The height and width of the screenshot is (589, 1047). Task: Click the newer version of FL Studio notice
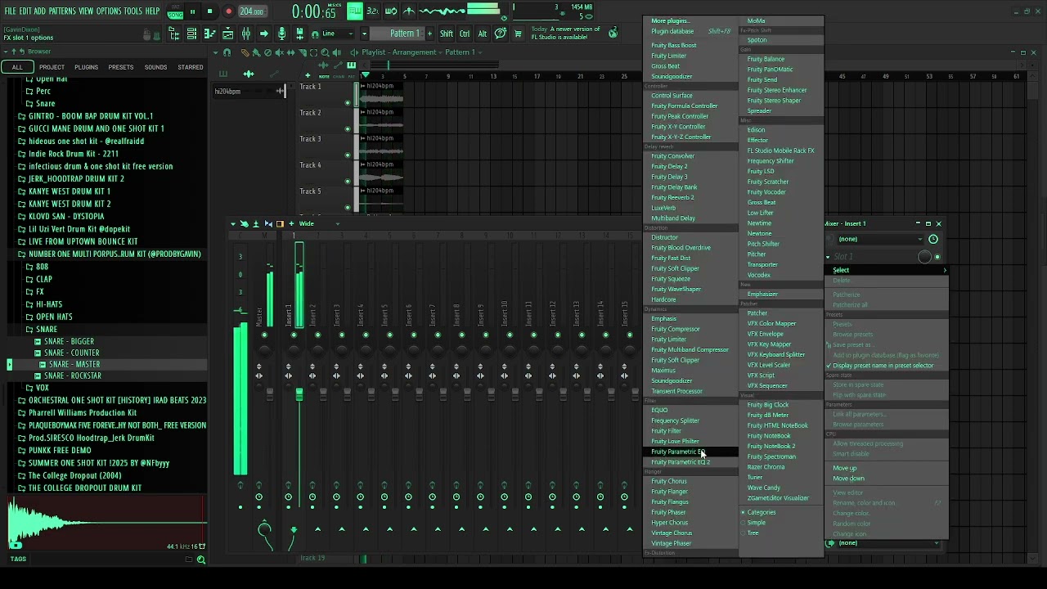pyautogui.click(x=566, y=33)
